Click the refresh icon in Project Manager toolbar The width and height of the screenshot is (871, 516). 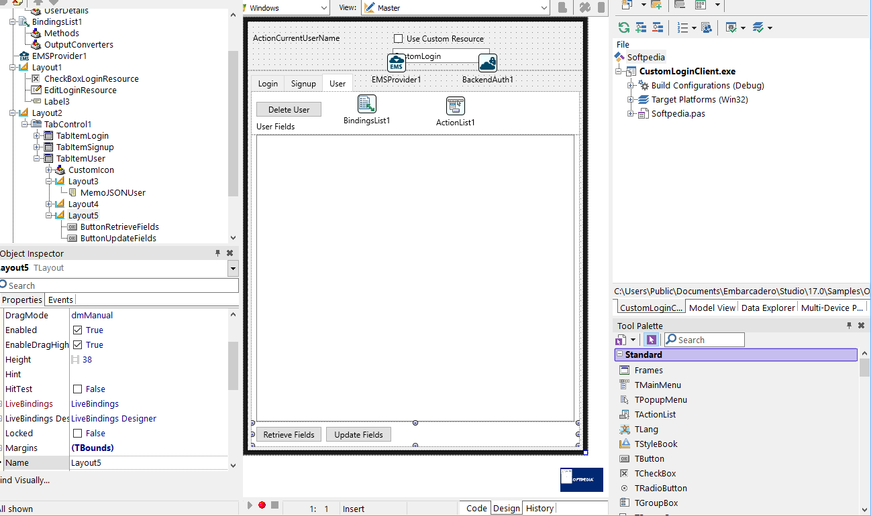pyautogui.click(x=624, y=27)
